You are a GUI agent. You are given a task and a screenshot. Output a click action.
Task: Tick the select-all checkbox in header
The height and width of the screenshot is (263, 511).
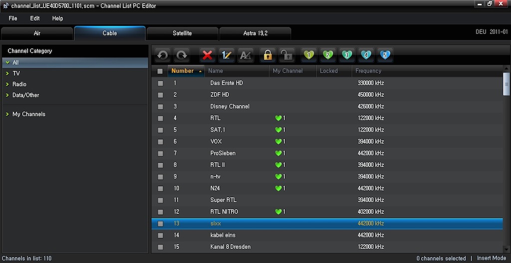160,71
